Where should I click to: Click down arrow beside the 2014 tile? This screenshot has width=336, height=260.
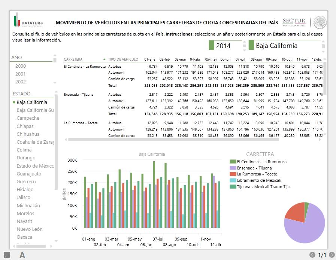coord(244,49)
